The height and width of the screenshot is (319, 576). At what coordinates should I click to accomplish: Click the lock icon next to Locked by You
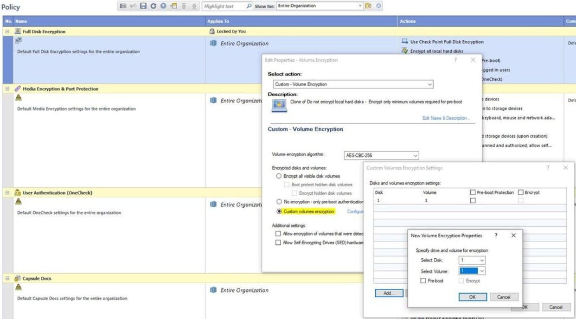(x=213, y=32)
